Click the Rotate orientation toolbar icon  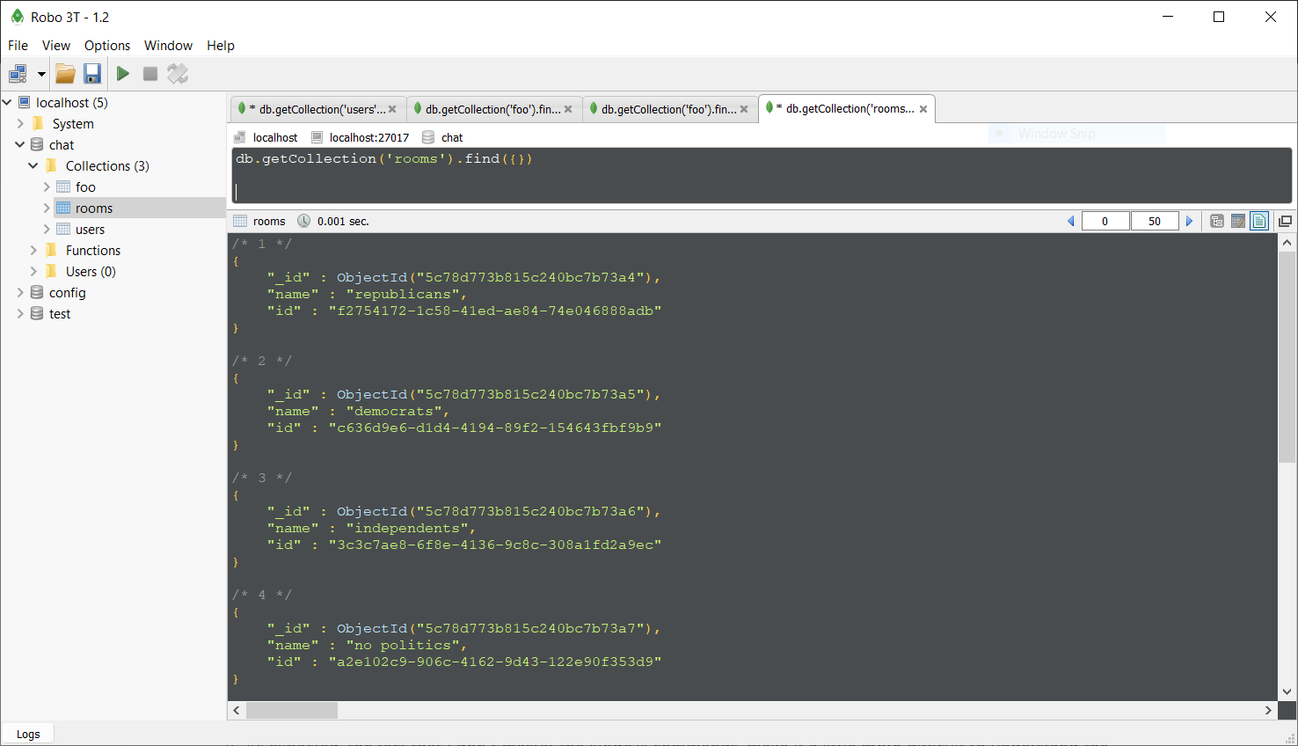[178, 74]
